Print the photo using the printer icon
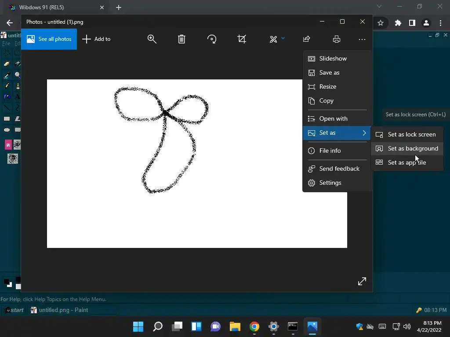The width and height of the screenshot is (450, 337). pyautogui.click(x=337, y=39)
